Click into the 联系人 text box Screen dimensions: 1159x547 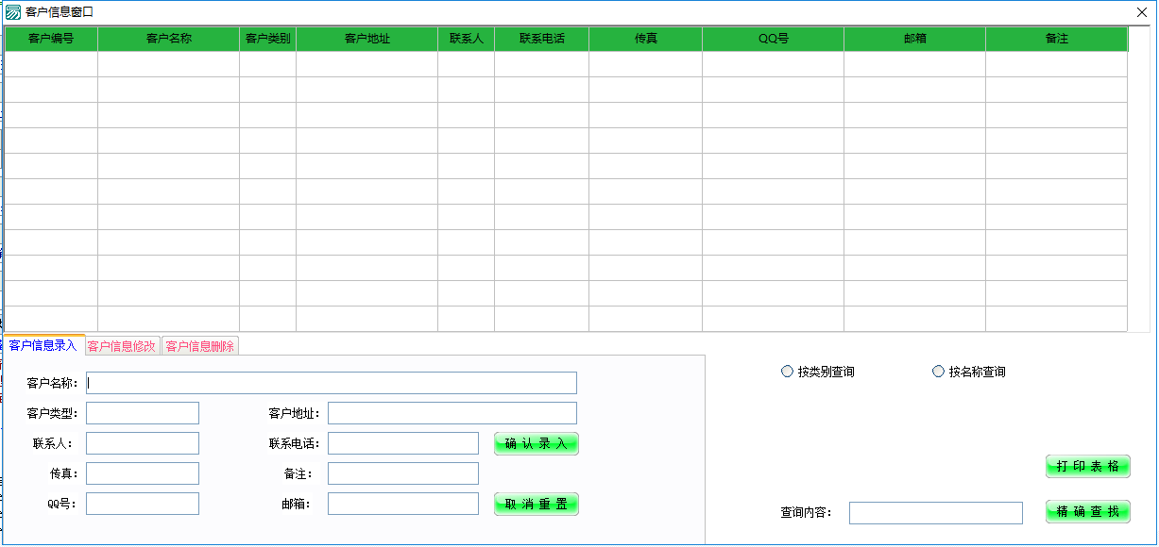[x=143, y=443]
